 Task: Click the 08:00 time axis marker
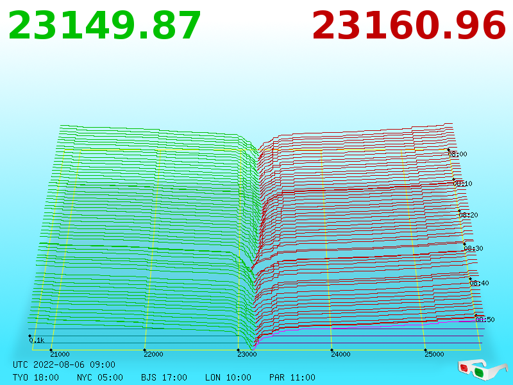pos(458,154)
